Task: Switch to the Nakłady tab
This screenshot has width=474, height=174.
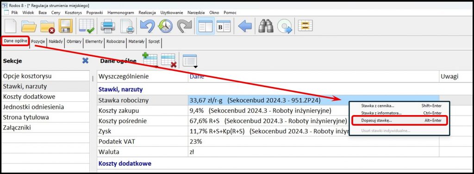Action: point(56,41)
